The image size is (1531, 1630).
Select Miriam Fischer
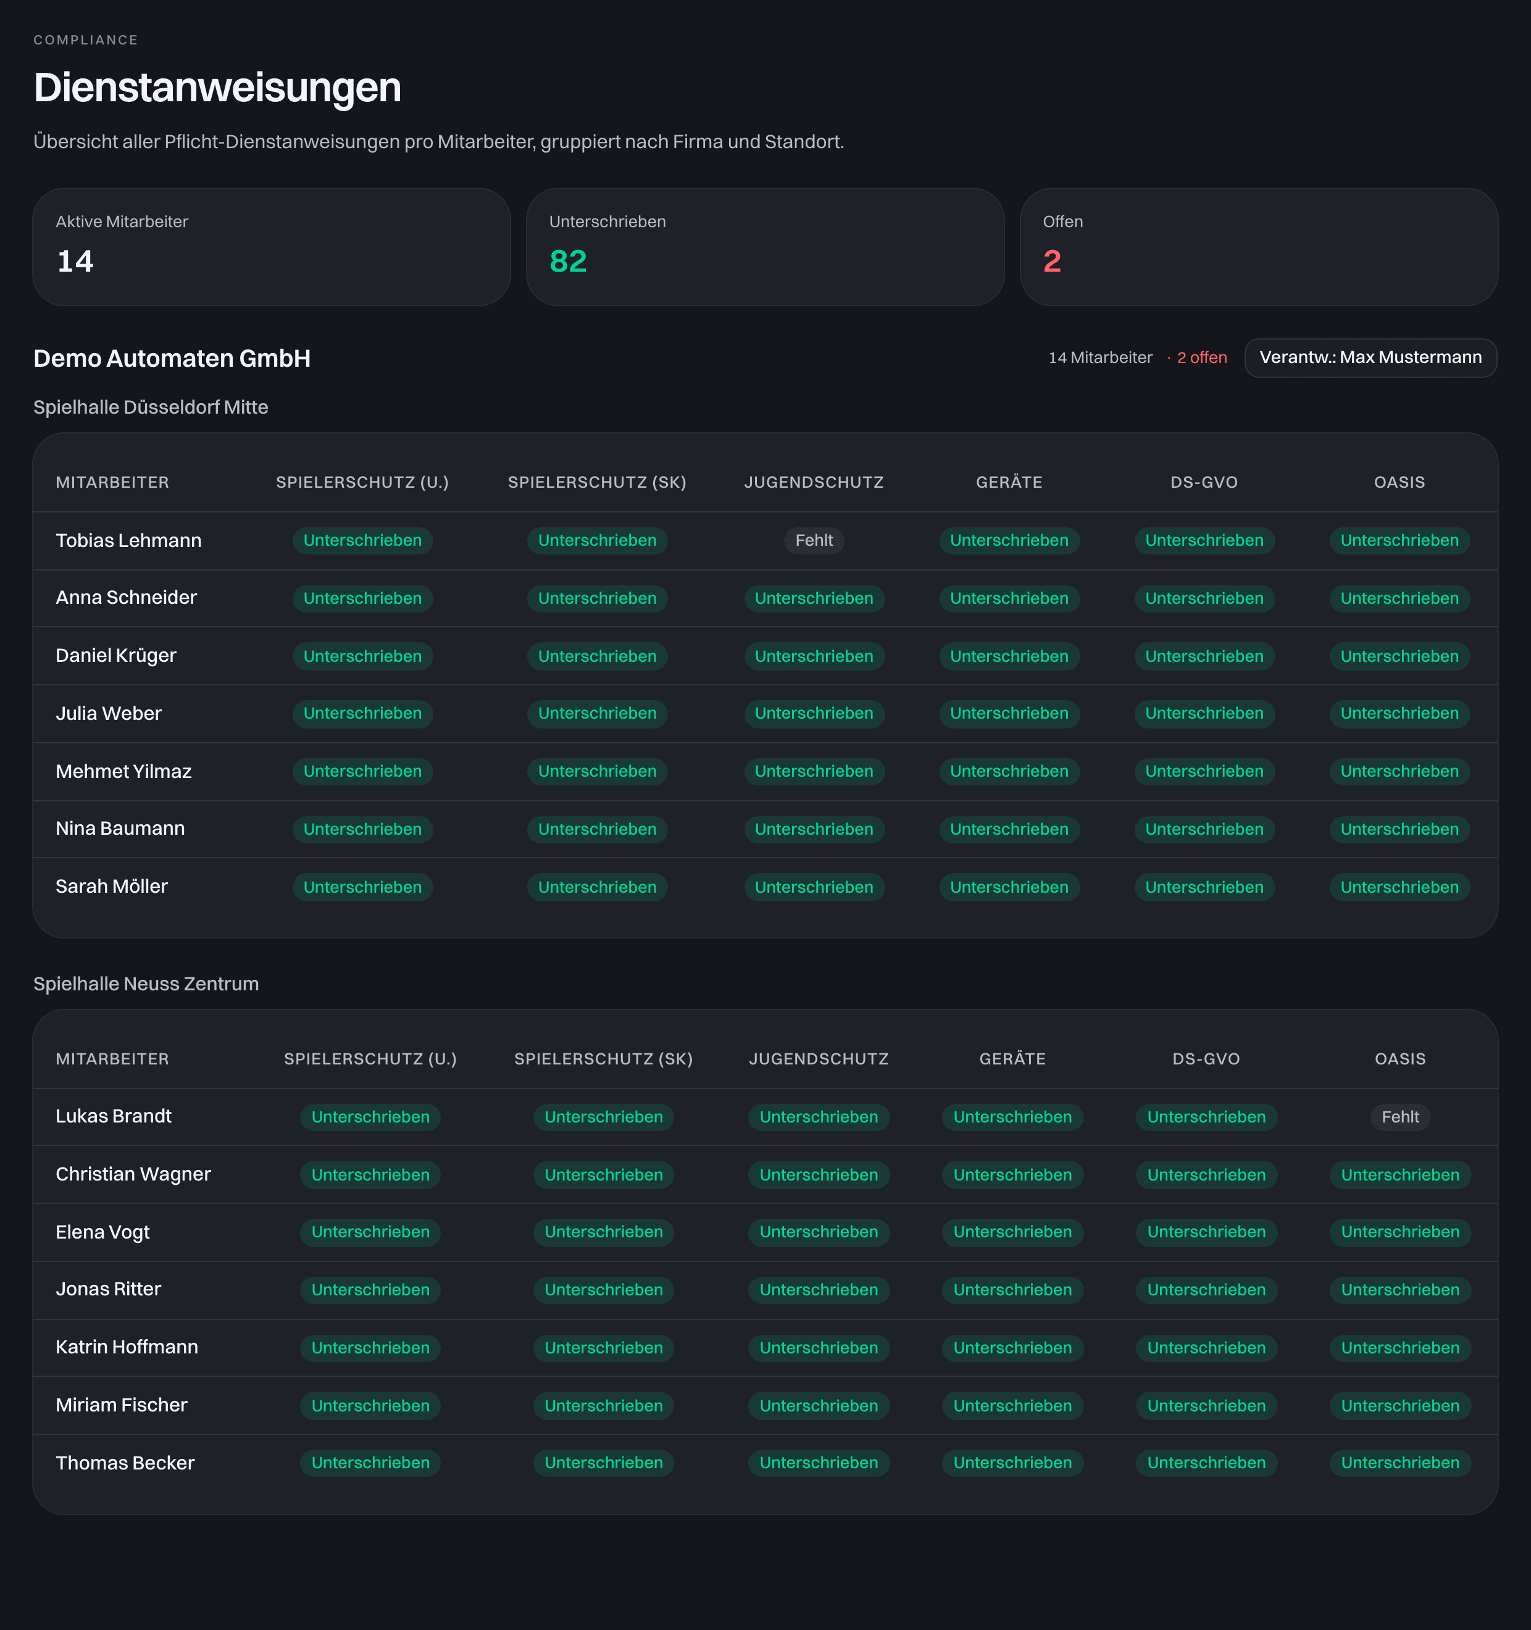click(121, 1405)
